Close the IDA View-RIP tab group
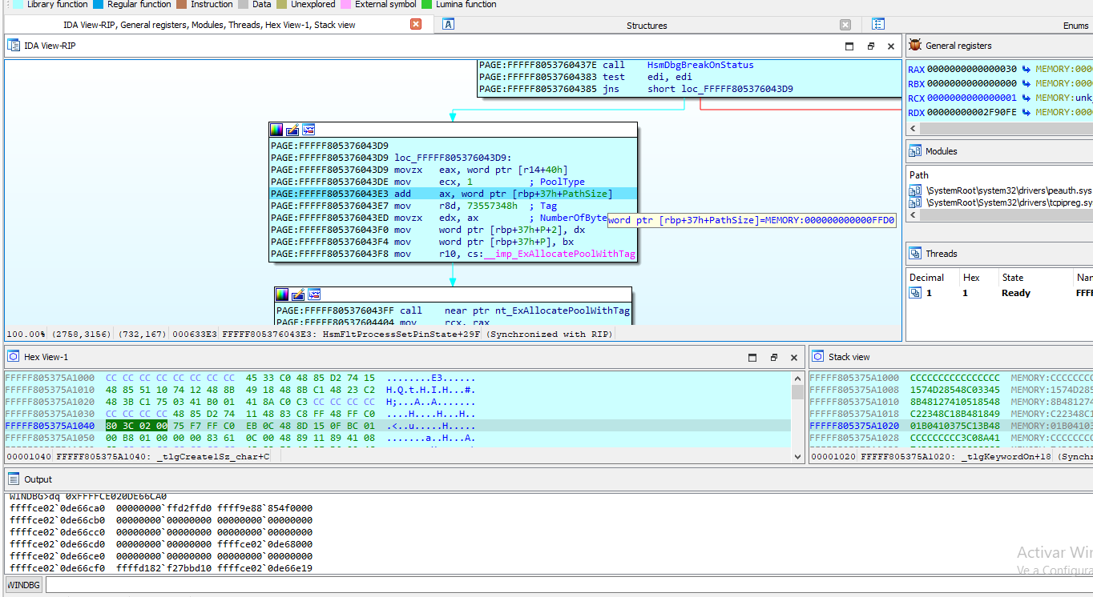The image size is (1093, 597). (416, 24)
